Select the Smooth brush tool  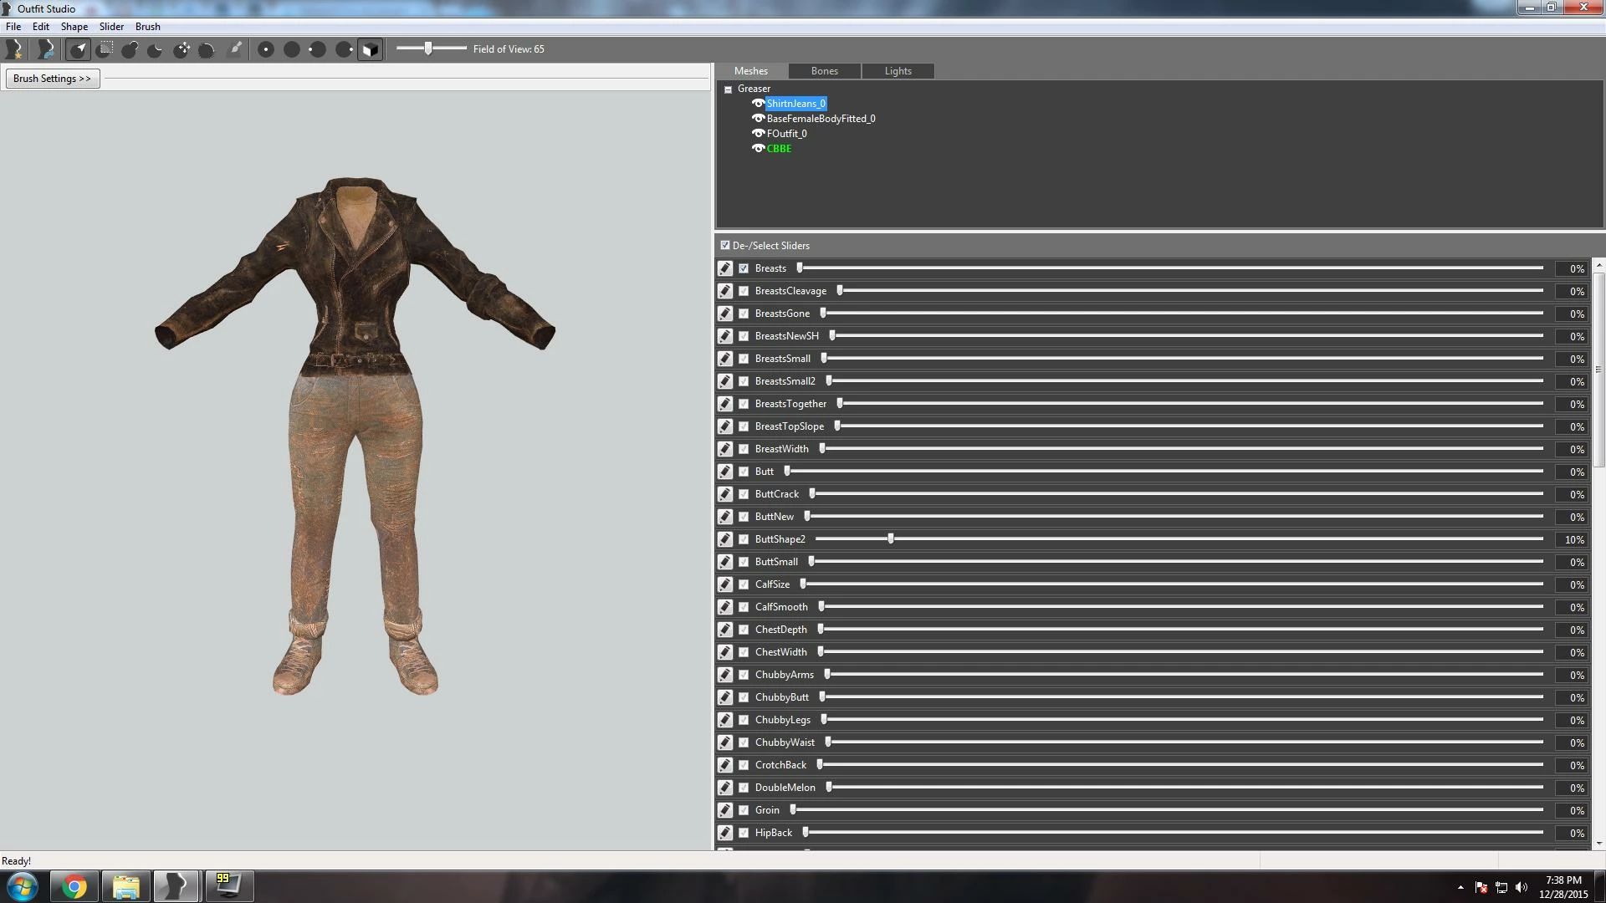tap(207, 49)
